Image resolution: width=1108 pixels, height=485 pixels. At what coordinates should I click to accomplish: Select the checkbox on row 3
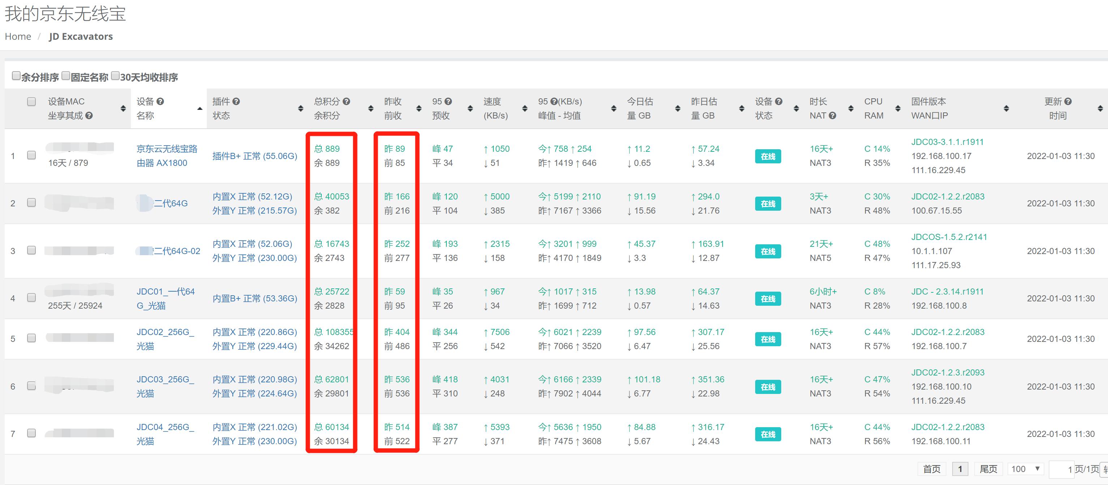coord(31,250)
